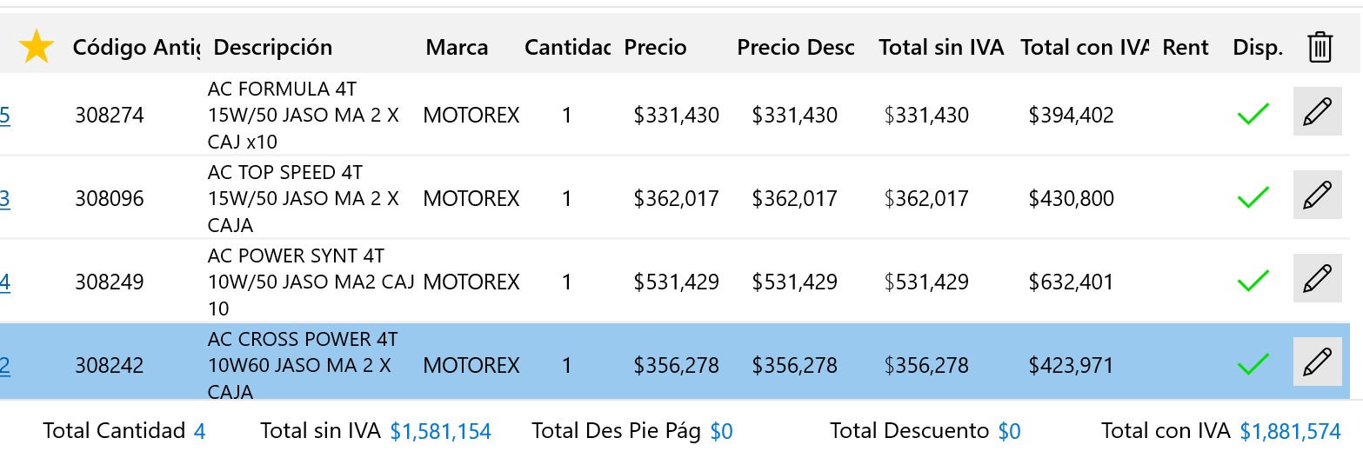This screenshot has width=1363, height=458.
Task: Click the Rent column header
Action: [1186, 47]
